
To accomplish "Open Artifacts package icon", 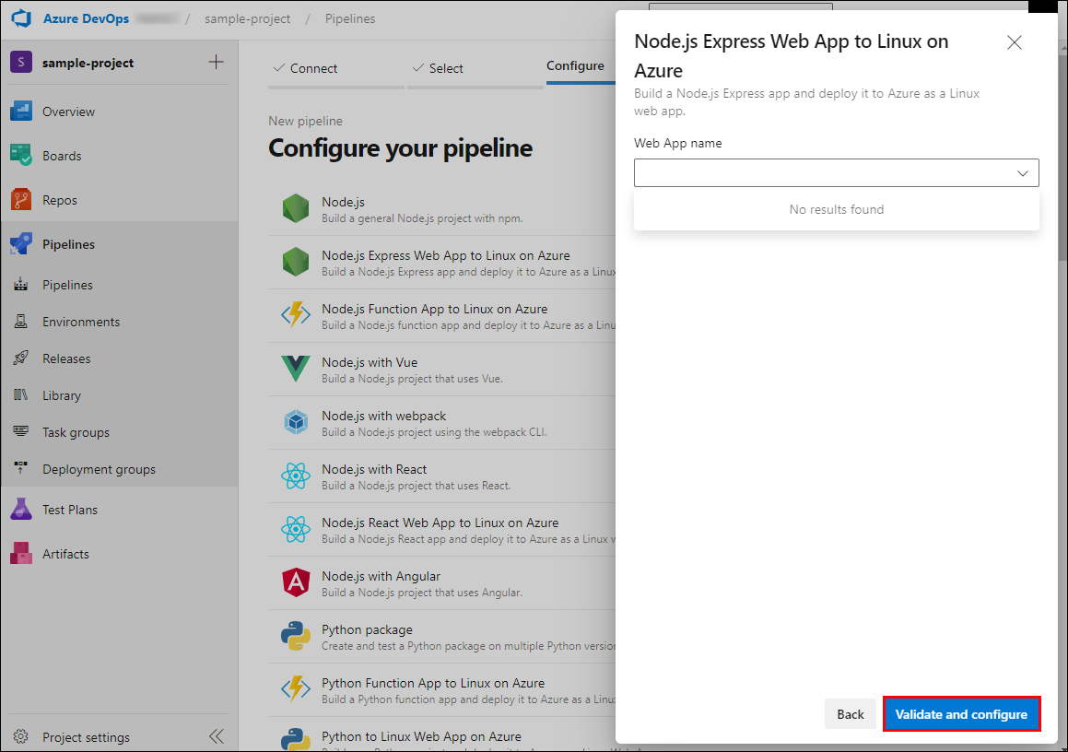I will click(x=21, y=554).
